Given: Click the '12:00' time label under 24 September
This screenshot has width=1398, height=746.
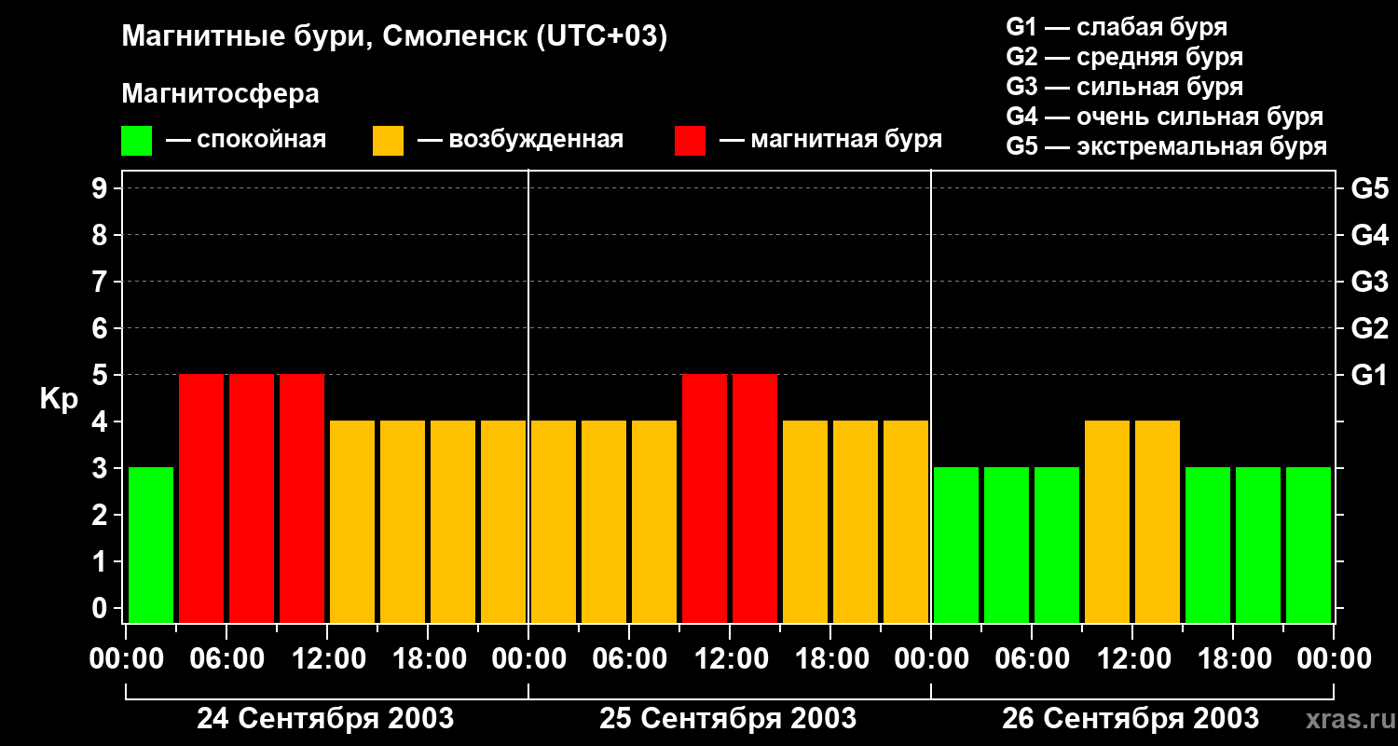Looking at the screenshot, I should 327,659.
